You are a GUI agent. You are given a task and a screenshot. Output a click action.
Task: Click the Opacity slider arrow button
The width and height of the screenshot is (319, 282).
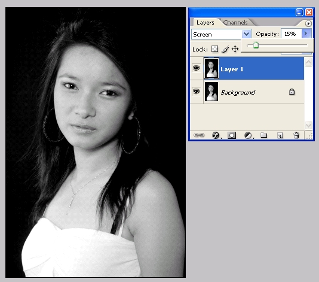[x=306, y=34]
